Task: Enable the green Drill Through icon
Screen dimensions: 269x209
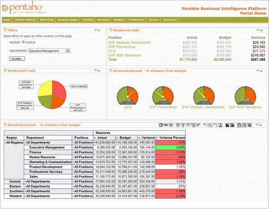Action: tap(220, 125)
